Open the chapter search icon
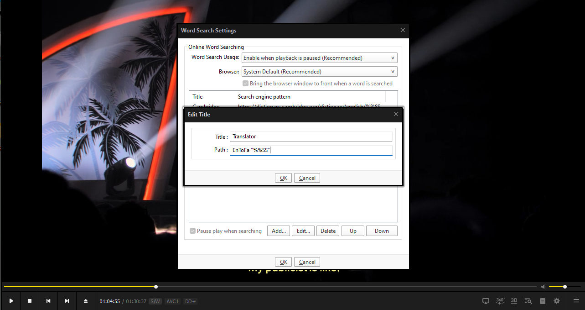Screen dimensions: 585x310 [x=528, y=301]
